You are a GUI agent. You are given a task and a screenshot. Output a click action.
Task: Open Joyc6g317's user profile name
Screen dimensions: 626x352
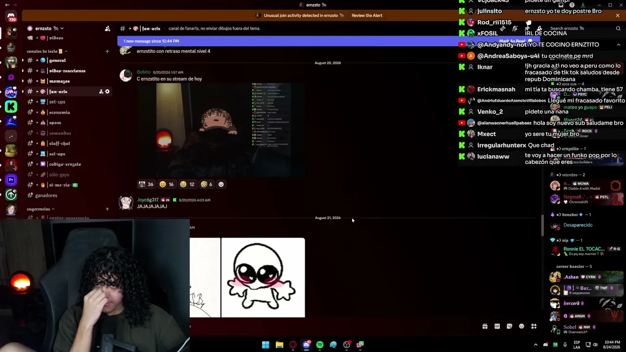[x=148, y=200]
